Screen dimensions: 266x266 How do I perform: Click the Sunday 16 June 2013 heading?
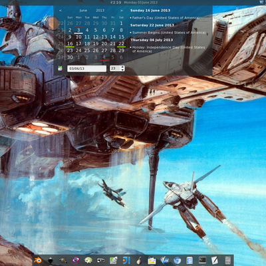pyautogui.click(x=150, y=11)
